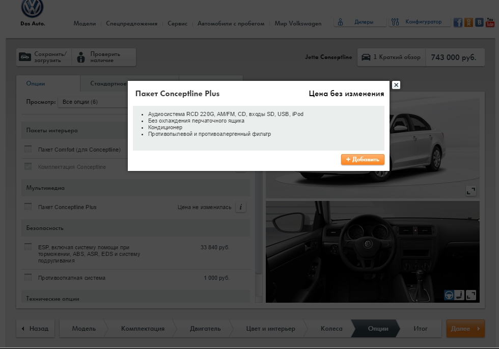Go to the Комплектация step
The width and height of the screenshot is (499, 349).
pyautogui.click(x=143, y=329)
